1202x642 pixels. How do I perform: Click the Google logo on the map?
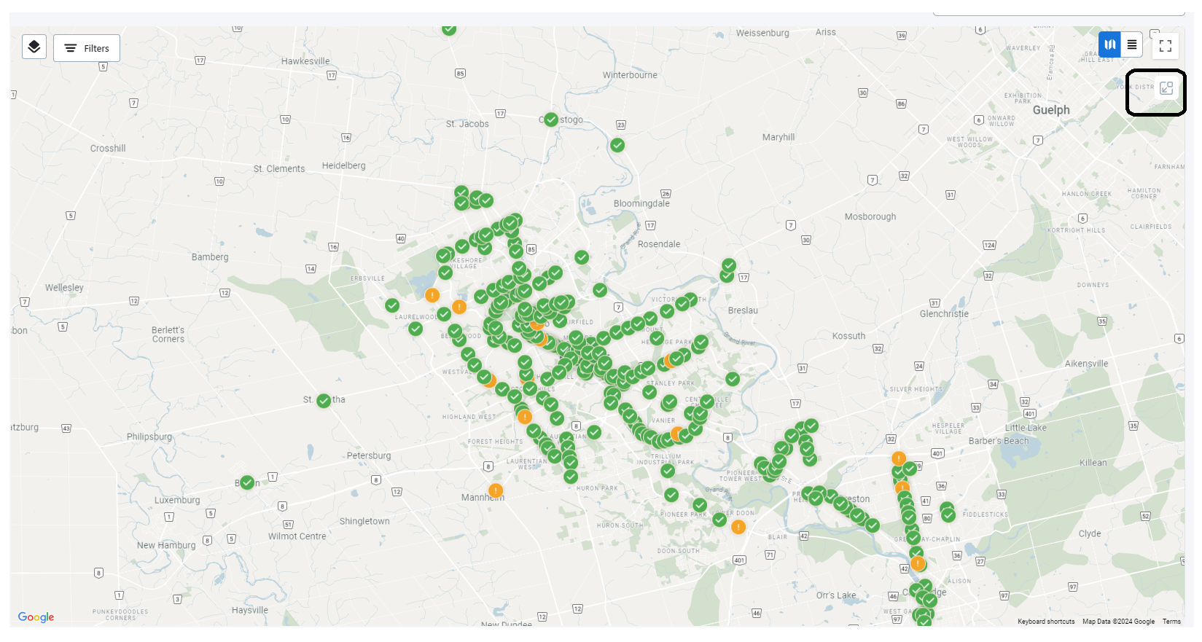click(x=36, y=617)
